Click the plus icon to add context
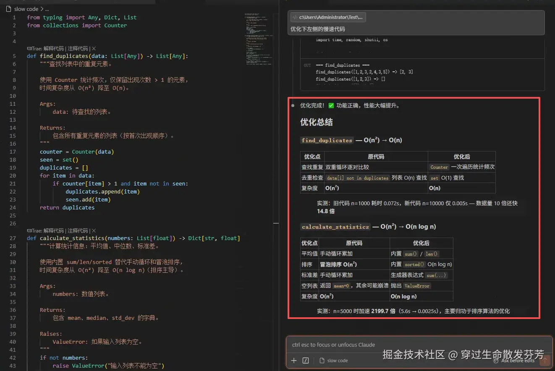The height and width of the screenshot is (371, 555). pyautogui.click(x=294, y=361)
